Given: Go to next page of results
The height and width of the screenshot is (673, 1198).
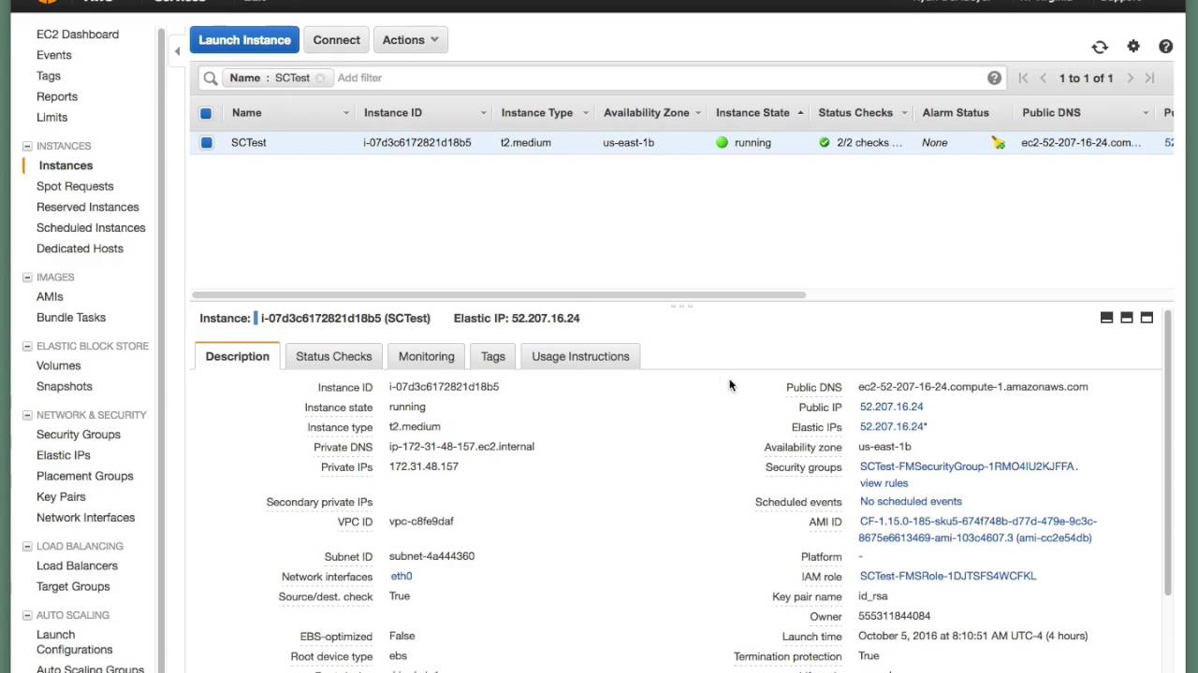Looking at the screenshot, I should tap(1131, 79).
